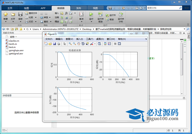Switch to the 视图 (View) tab
The height and width of the screenshot is (134, 192).
95,8
